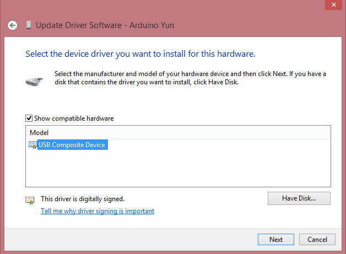Click the 'Select the device driver' heading

pyautogui.click(x=140, y=55)
